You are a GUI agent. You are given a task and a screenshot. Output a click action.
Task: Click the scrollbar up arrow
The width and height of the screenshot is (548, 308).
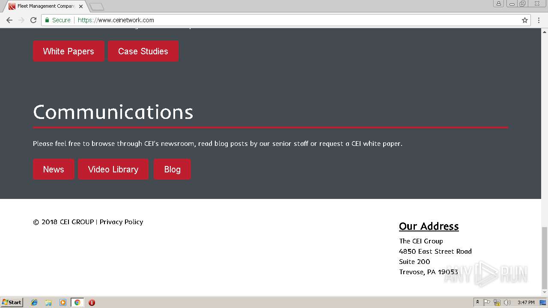pyautogui.click(x=545, y=32)
